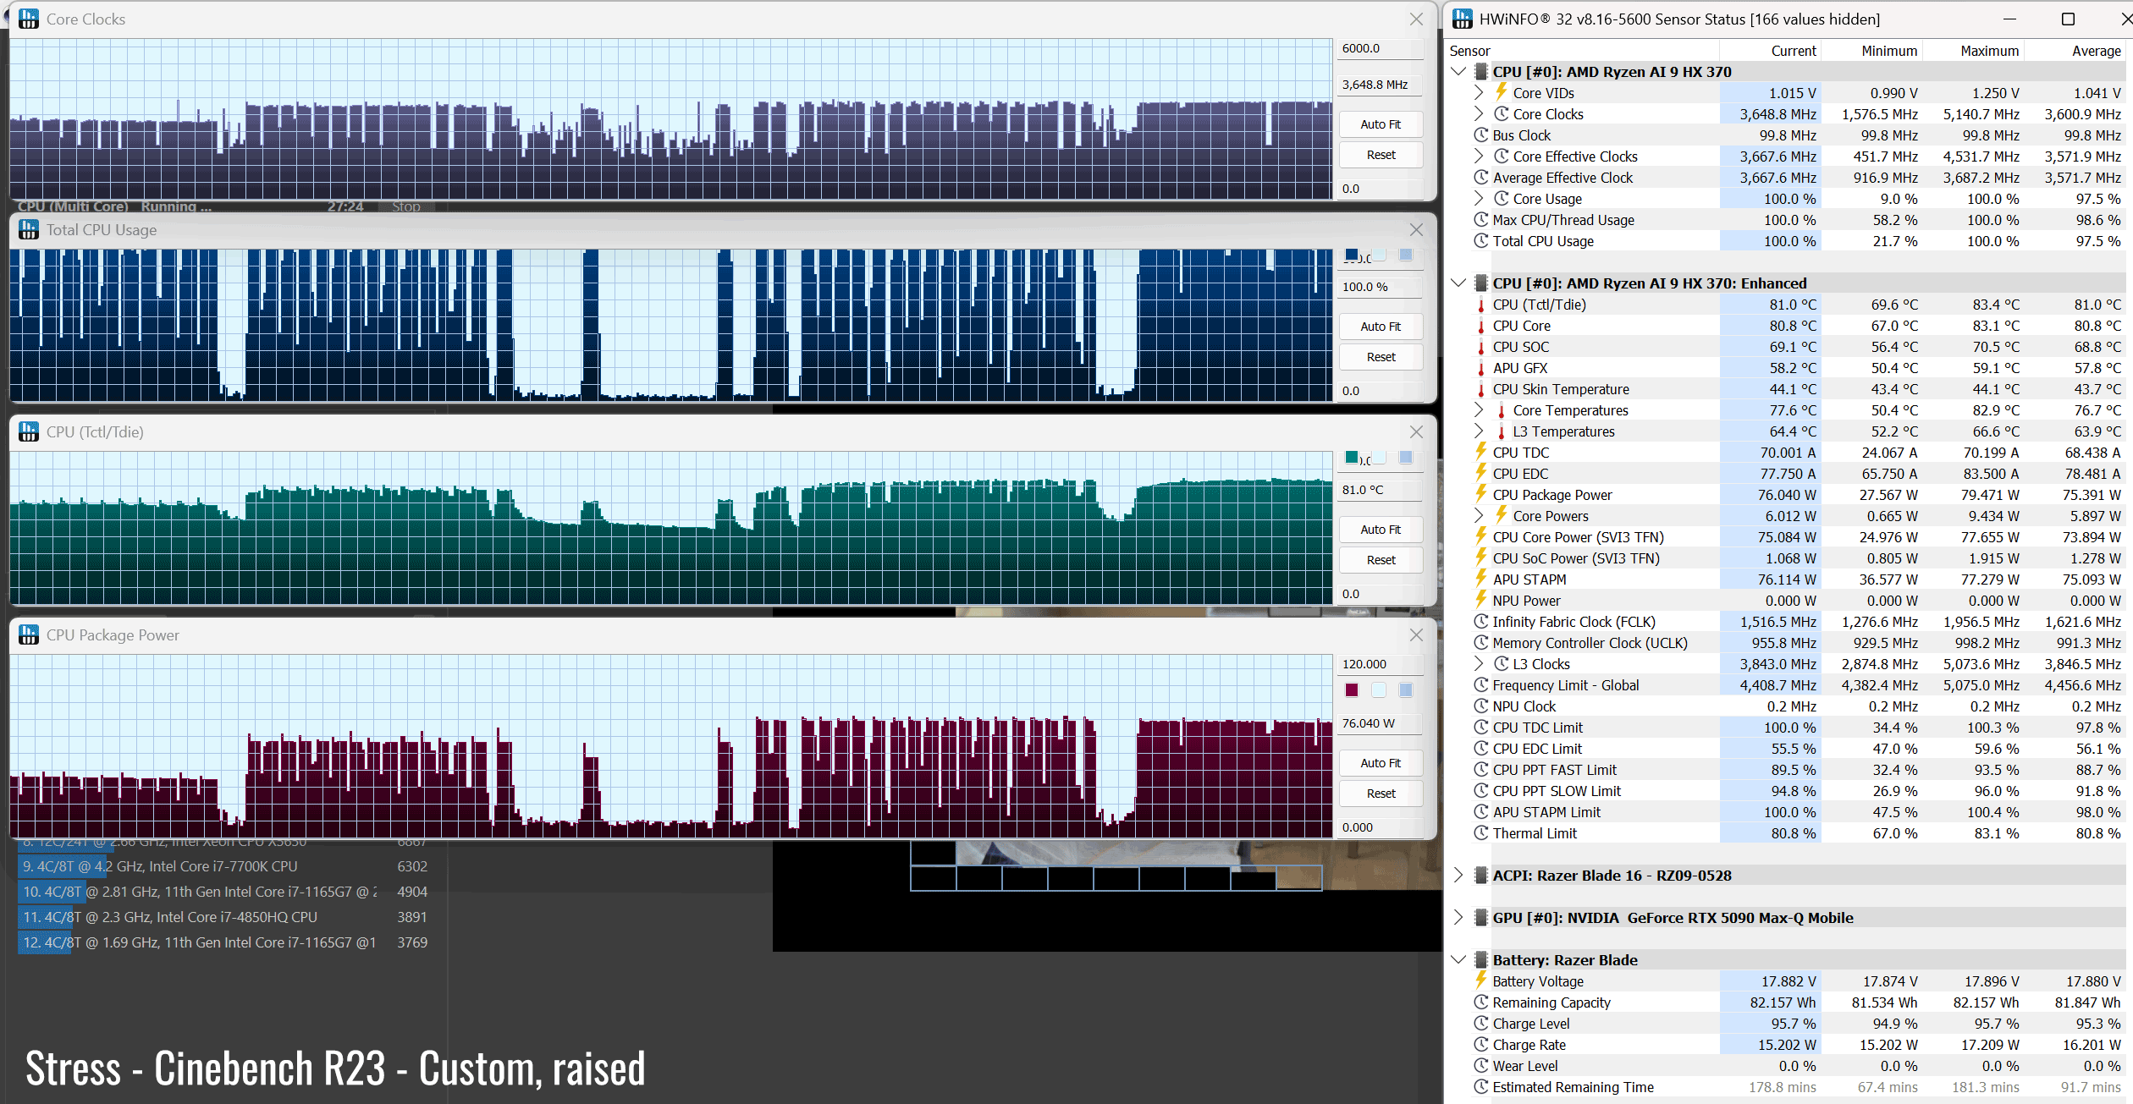Viewport: 2133px width, 1104px height.
Task: Click Auto Fit in the Core Clocks graph
Action: click(x=1381, y=124)
